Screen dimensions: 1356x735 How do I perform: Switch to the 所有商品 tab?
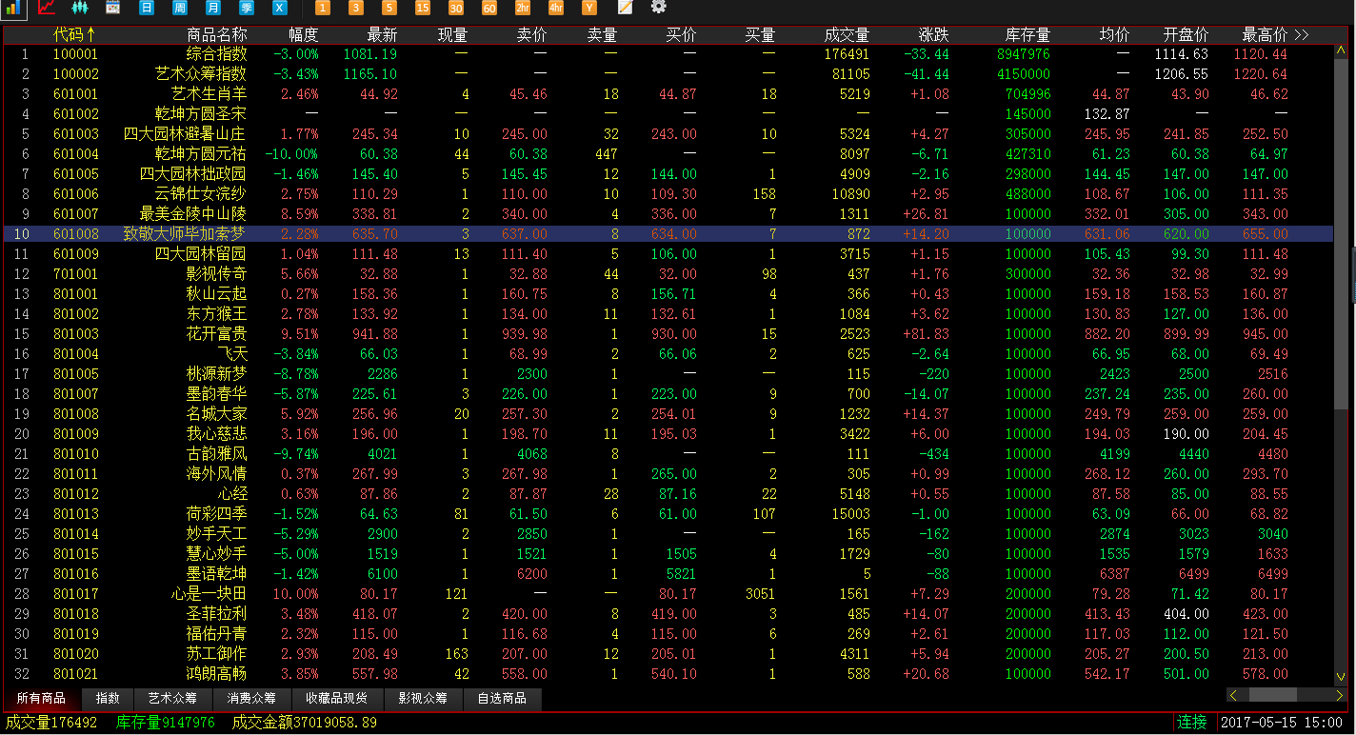[x=42, y=699]
